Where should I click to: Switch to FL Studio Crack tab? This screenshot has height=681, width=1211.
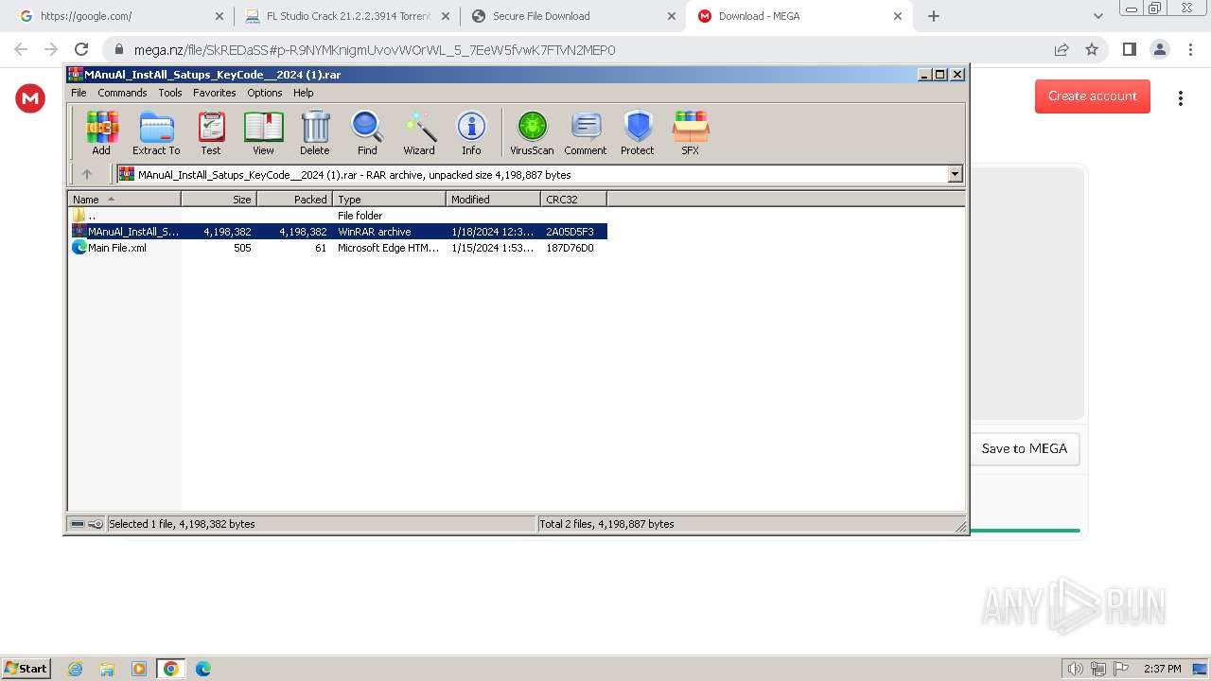click(347, 16)
